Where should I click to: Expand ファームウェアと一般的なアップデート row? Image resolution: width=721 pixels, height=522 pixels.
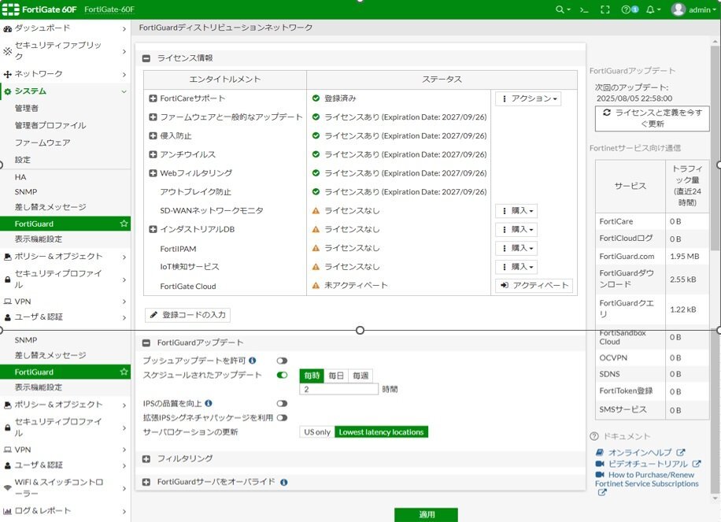[153, 117]
